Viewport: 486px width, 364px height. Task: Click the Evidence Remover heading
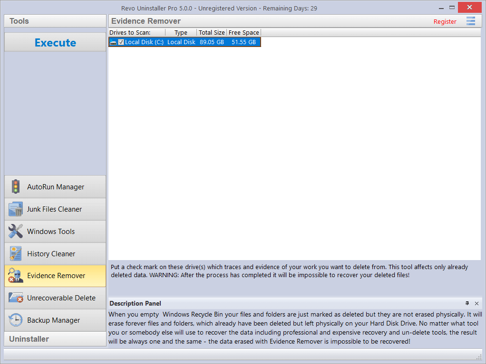(146, 21)
